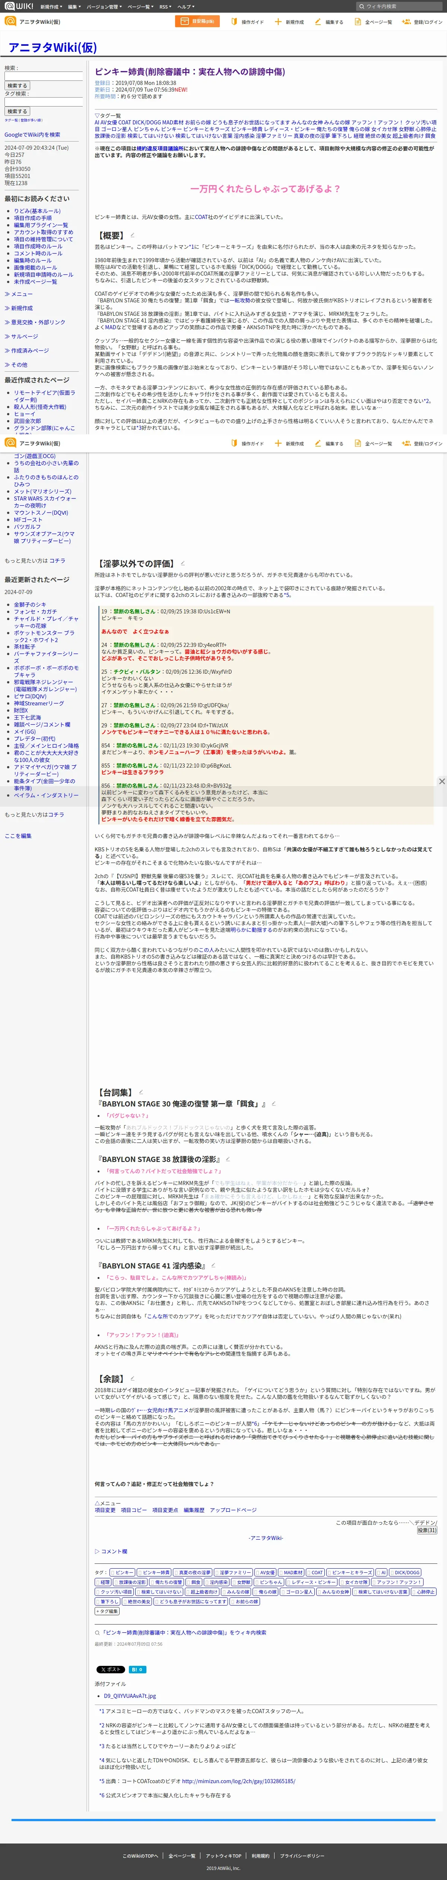The width and height of the screenshot is (447, 1880).
Task: Select the 真夏の夜の淫夢 tag box
Action: click(193, 1572)
